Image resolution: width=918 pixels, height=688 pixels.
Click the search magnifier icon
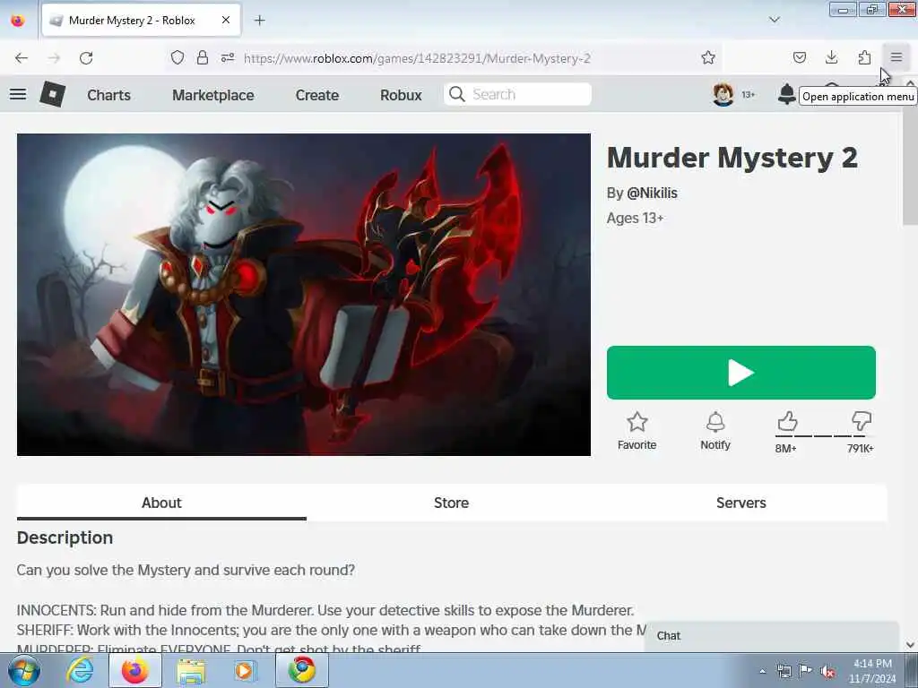pos(457,94)
